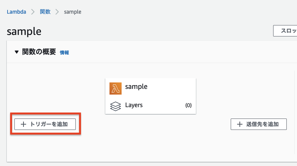Screen dimensions: 297x166
Task: Click the orange Lambda function icon
Action: coord(116,88)
